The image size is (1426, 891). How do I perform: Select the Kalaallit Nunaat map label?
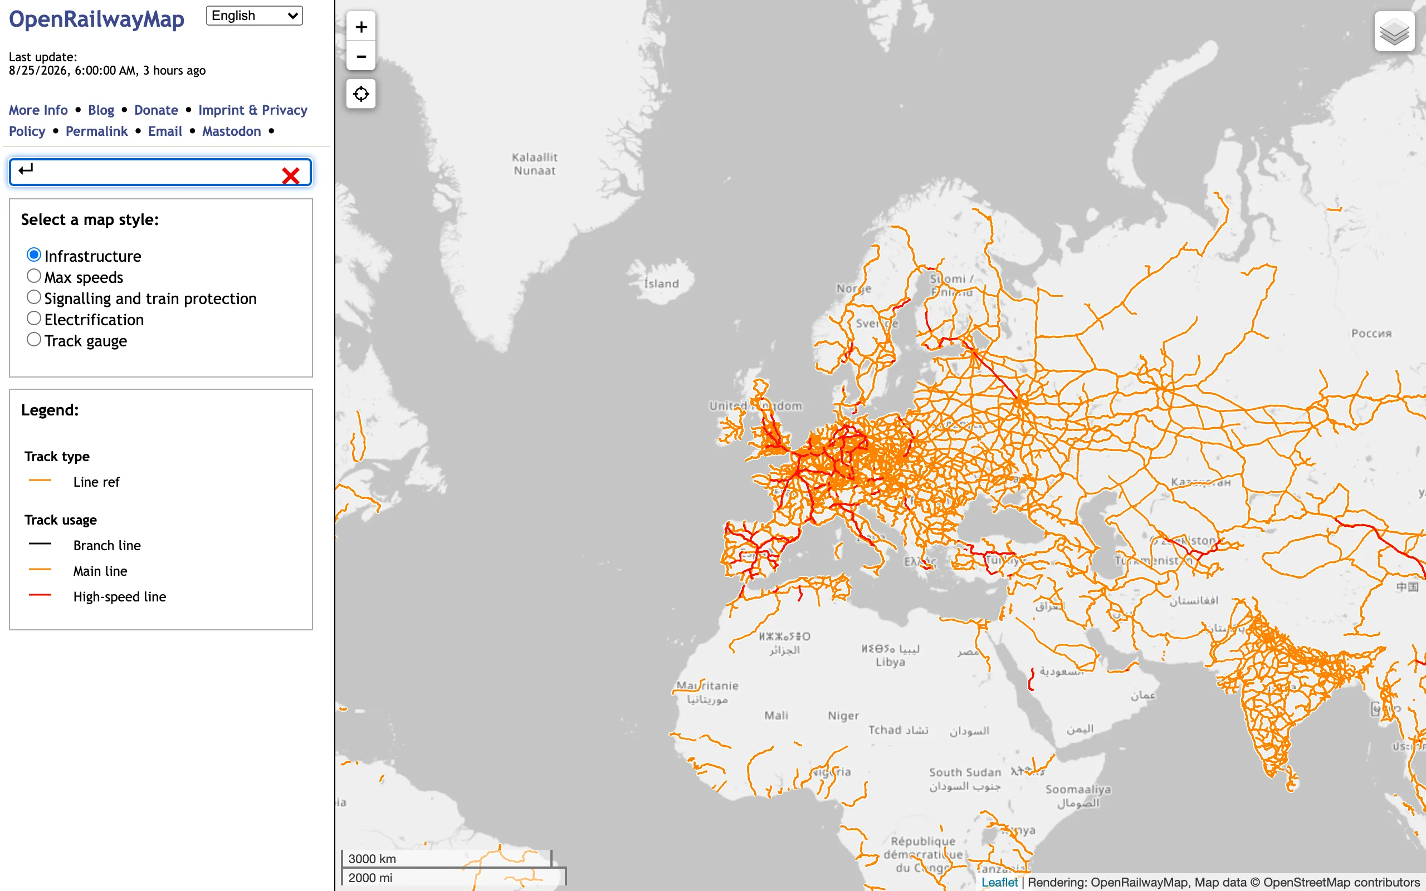click(x=534, y=164)
